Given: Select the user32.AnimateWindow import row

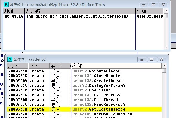Looking at the screenshot, I should click(84, 71).
